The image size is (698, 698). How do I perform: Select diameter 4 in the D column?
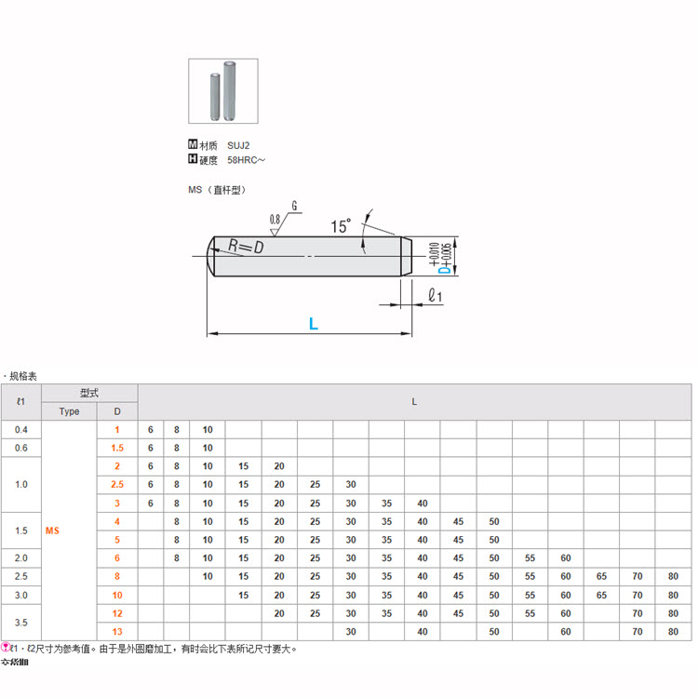(x=117, y=521)
